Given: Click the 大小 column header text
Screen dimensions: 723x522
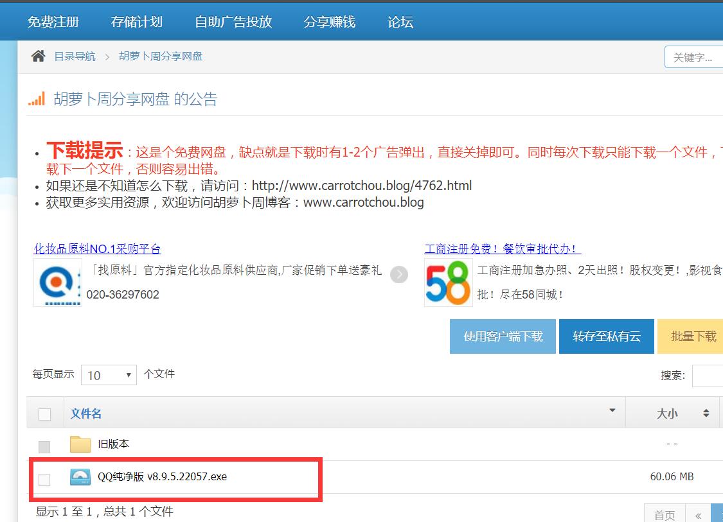Looking at the screenshot, I should (x=667, y=413).
